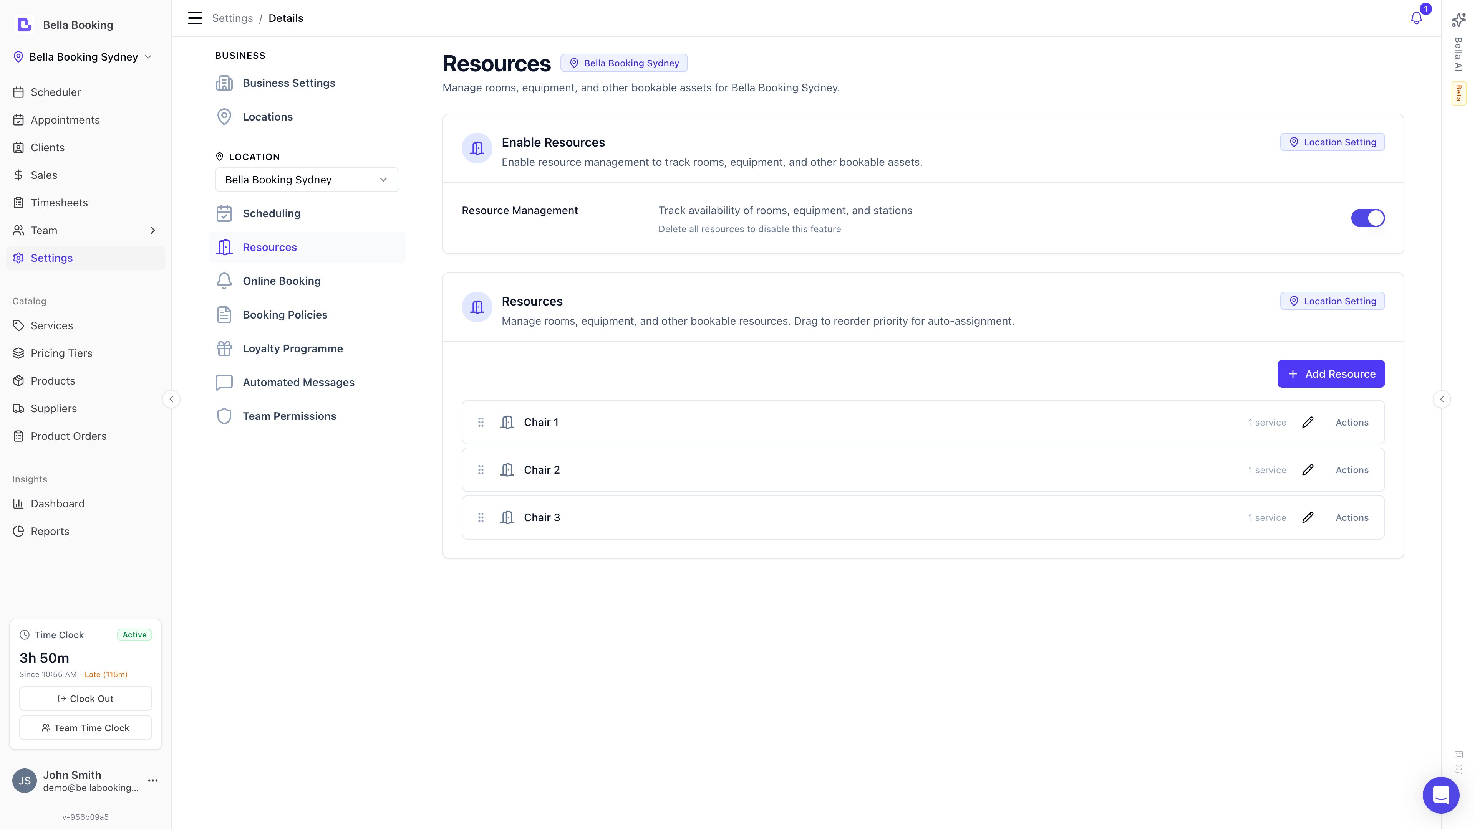Open Scheduling settings
The width and height of the screenshot is (1475, 829).
pyautogui.click(x=307, y=213)
